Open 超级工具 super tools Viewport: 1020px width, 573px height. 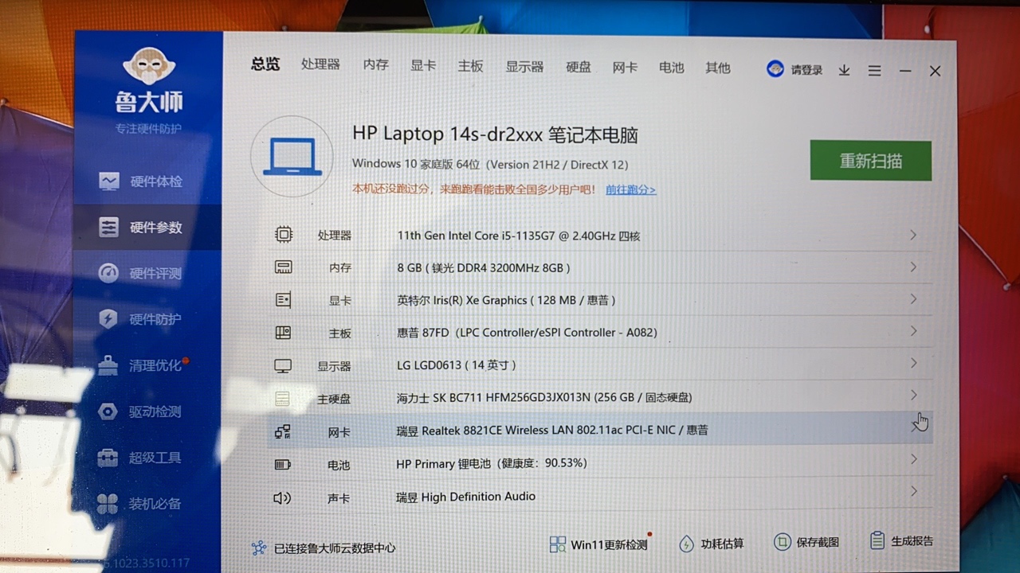[155, 458]
